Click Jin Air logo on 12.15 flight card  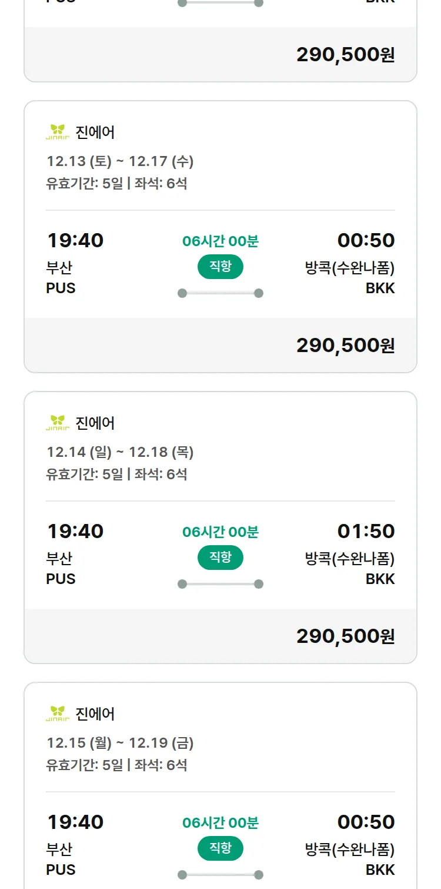point(58,714)
